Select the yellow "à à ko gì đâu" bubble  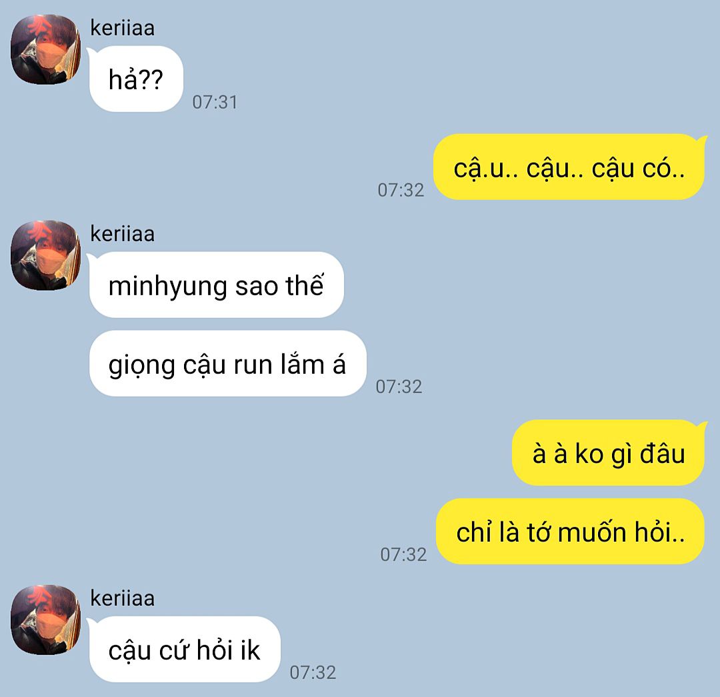point(609,453)
